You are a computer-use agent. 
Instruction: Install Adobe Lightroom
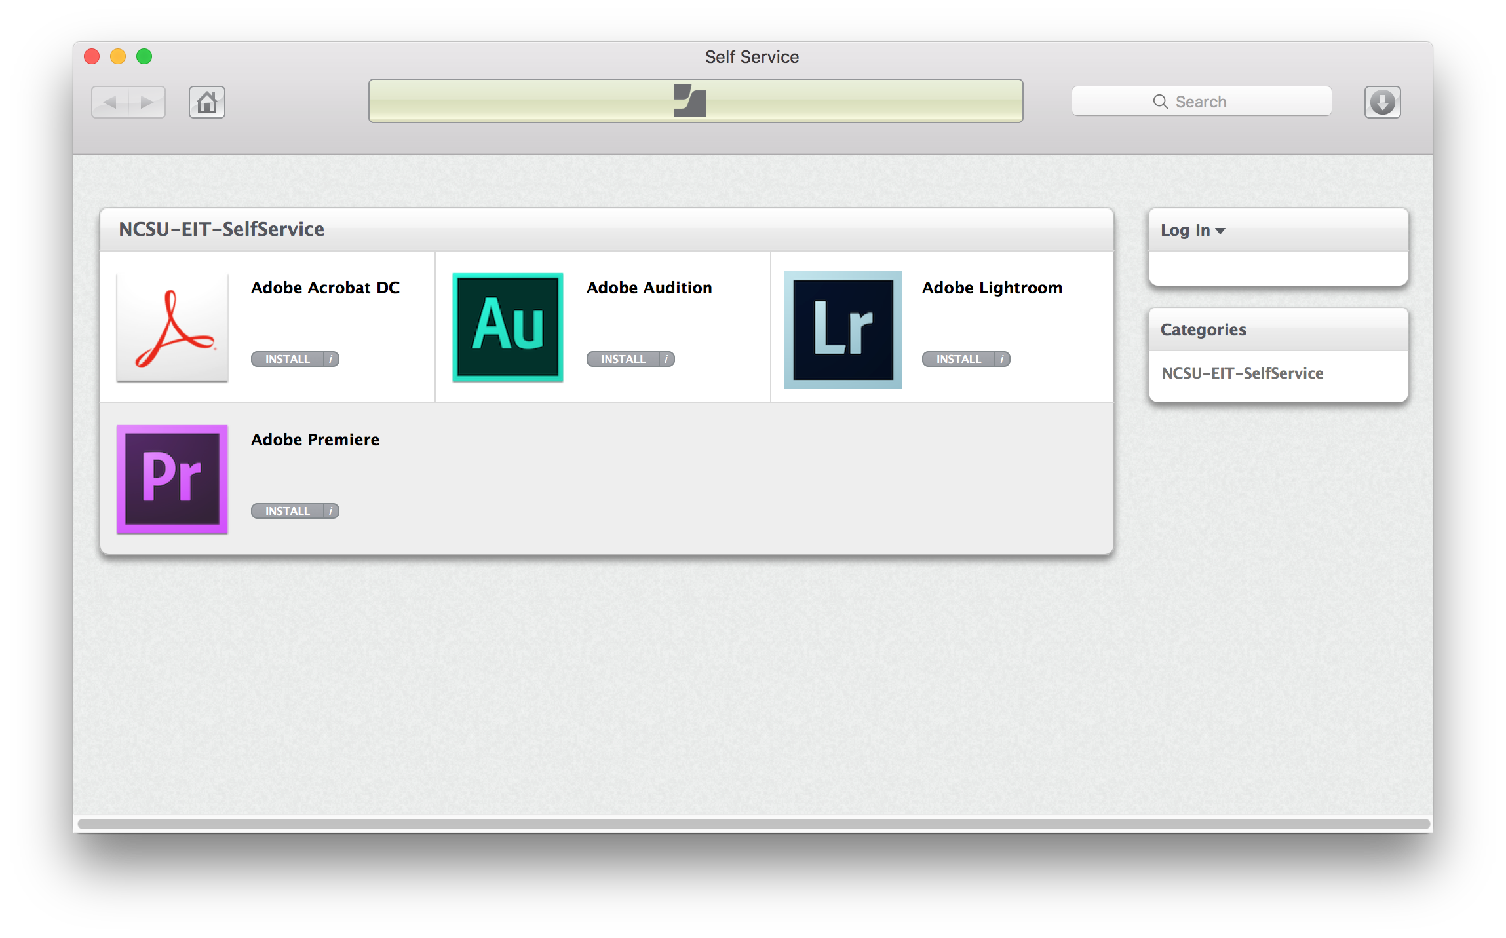pos(959,359)
